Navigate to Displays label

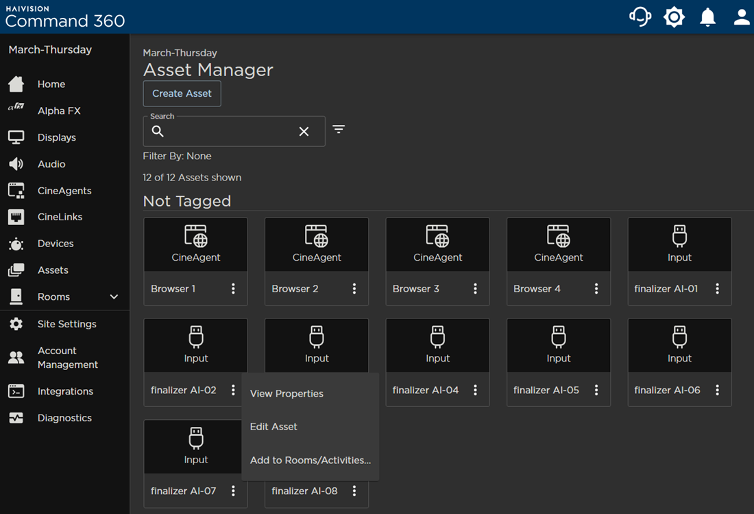pyautogui.click(x=57, y=138)
